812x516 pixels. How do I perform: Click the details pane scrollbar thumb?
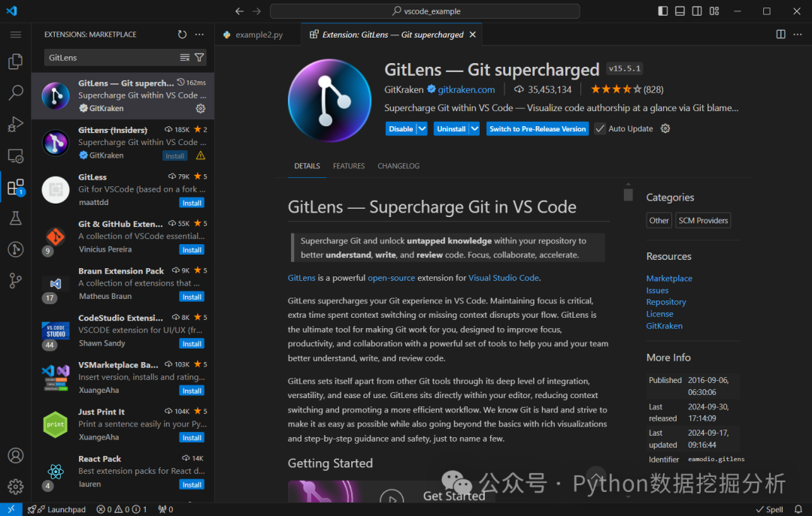[628, 195]
